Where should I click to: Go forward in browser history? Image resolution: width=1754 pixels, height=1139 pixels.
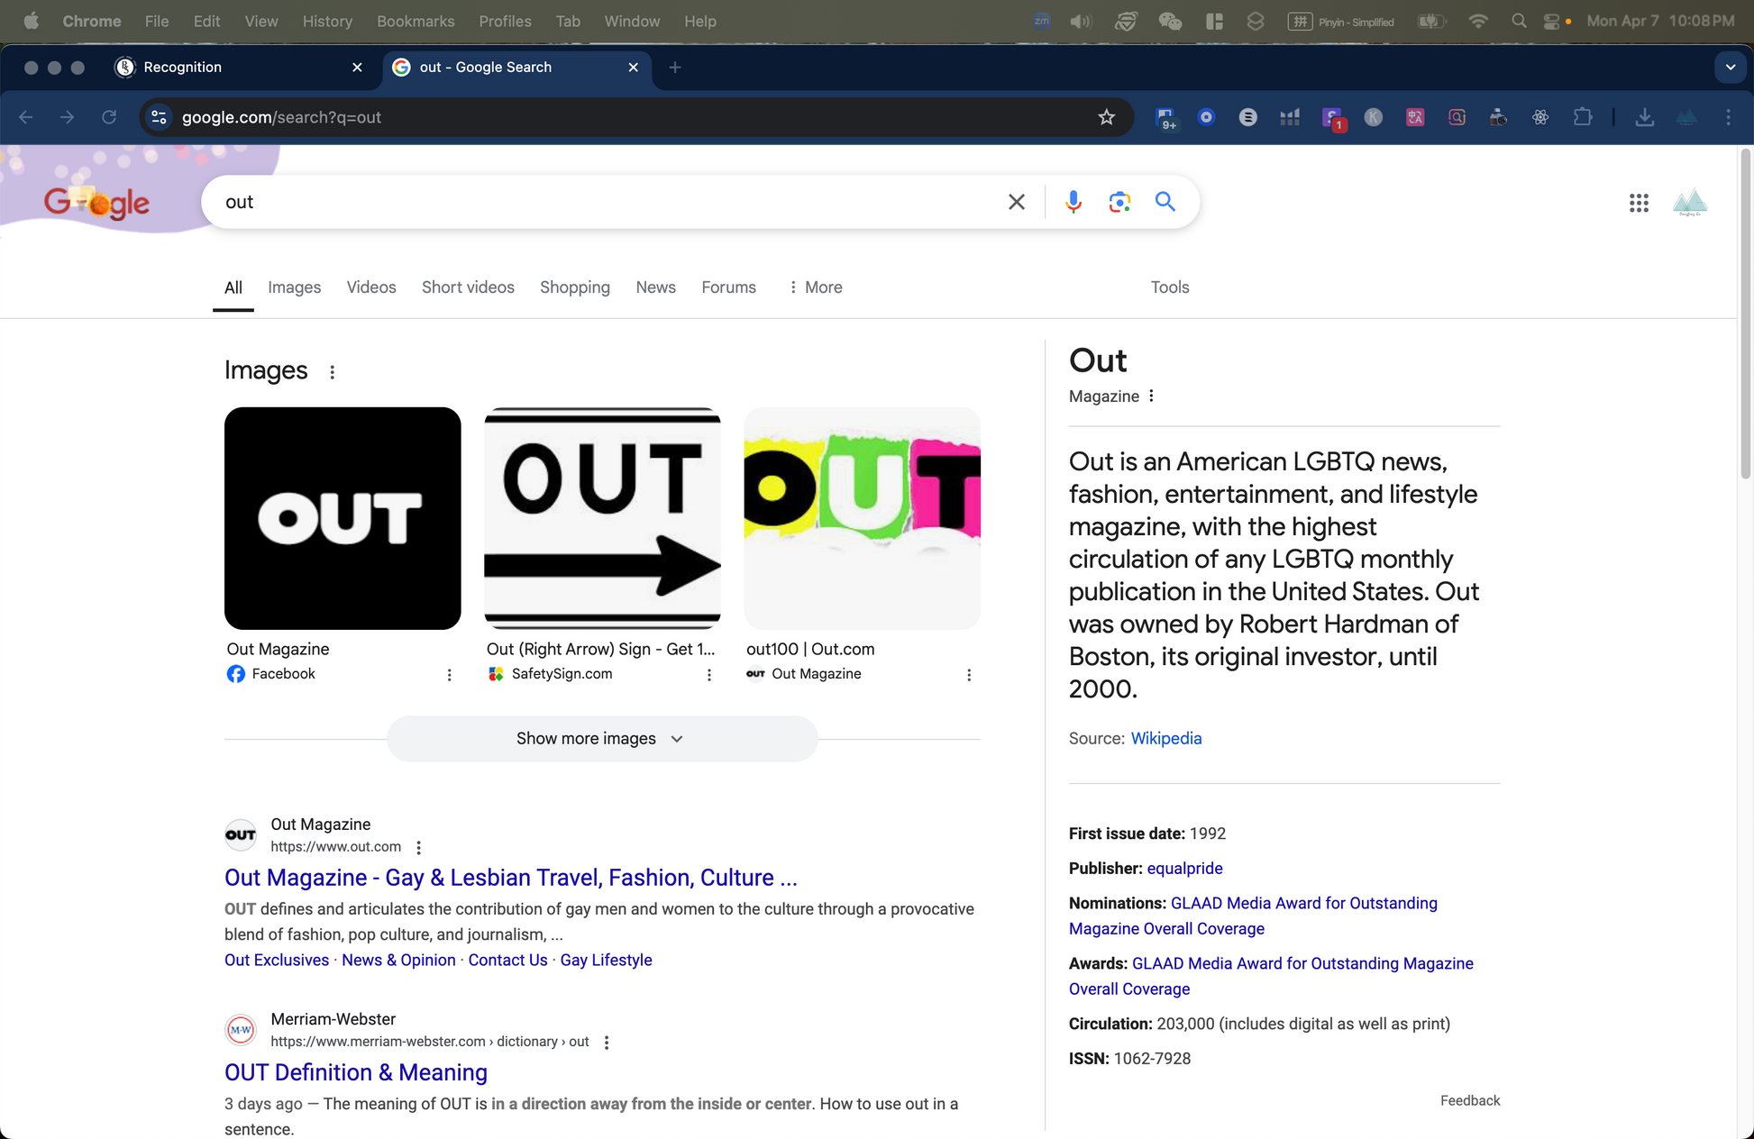coord(67,117)
